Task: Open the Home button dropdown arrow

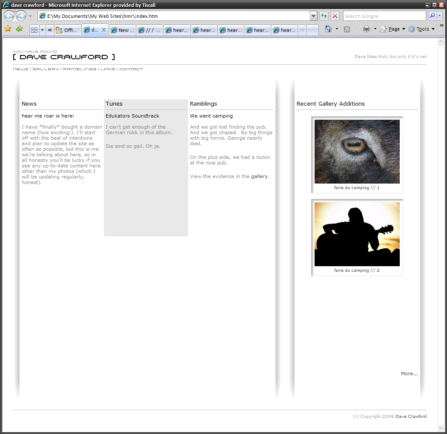Action: (x=337, y=29)
